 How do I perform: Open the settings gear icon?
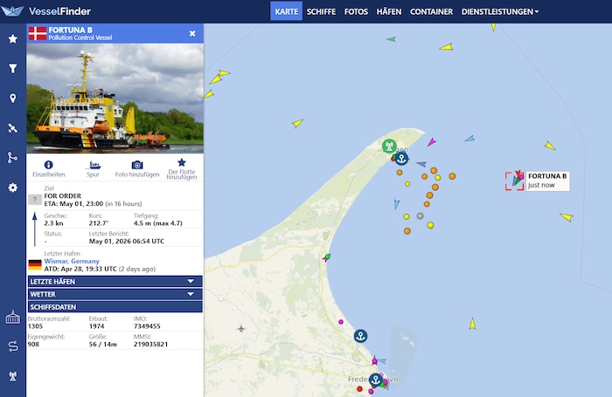13,188
